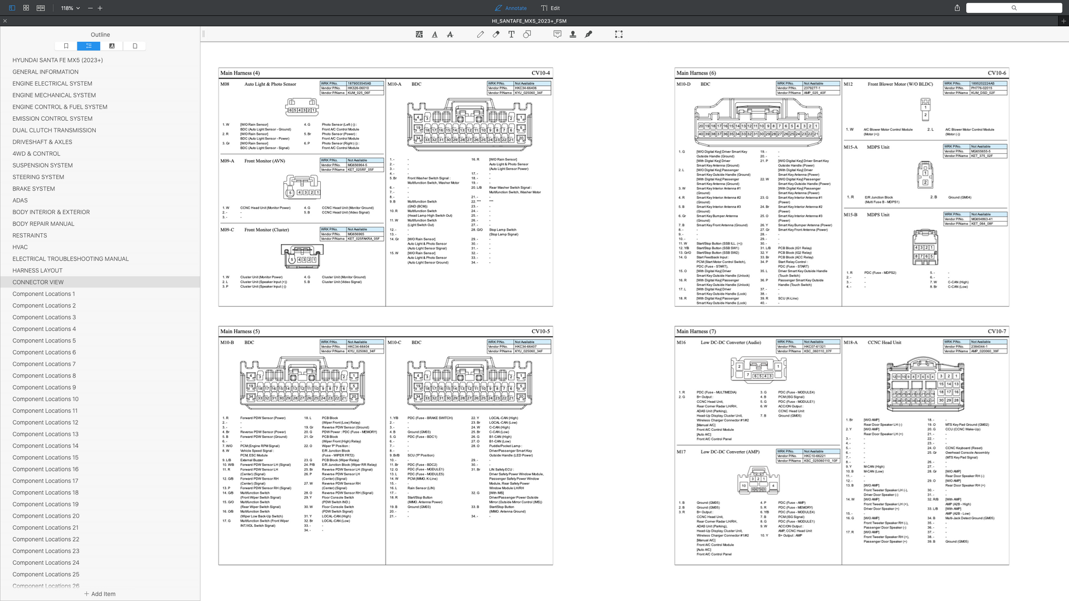Image resolution: width=1069 pixels, height=601 pixels.
Task: Switch to Edit mode tab
Action: point(550,8)
